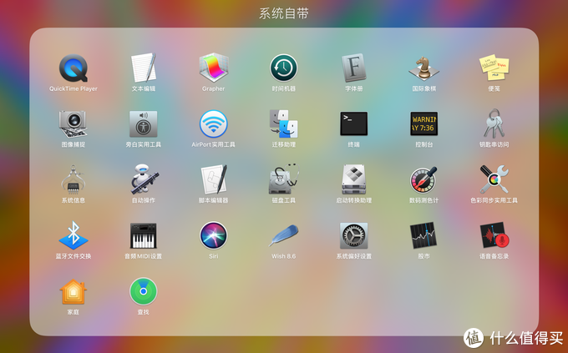Image resolution: width=568 pixels, height=353 pixels.
Task: Select the 系统自带 folder title
Action: tap(284, 13)
